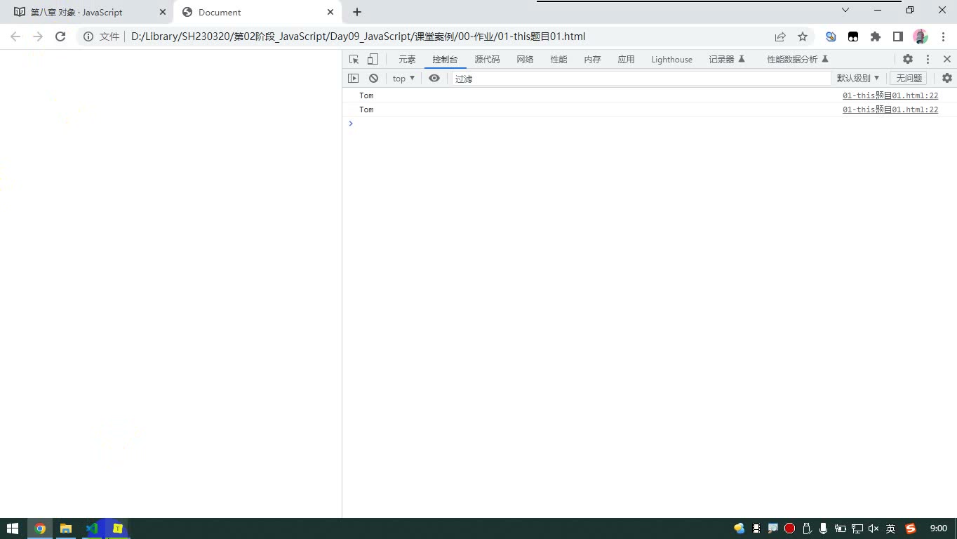Go back to the previous page

(15, 36)
